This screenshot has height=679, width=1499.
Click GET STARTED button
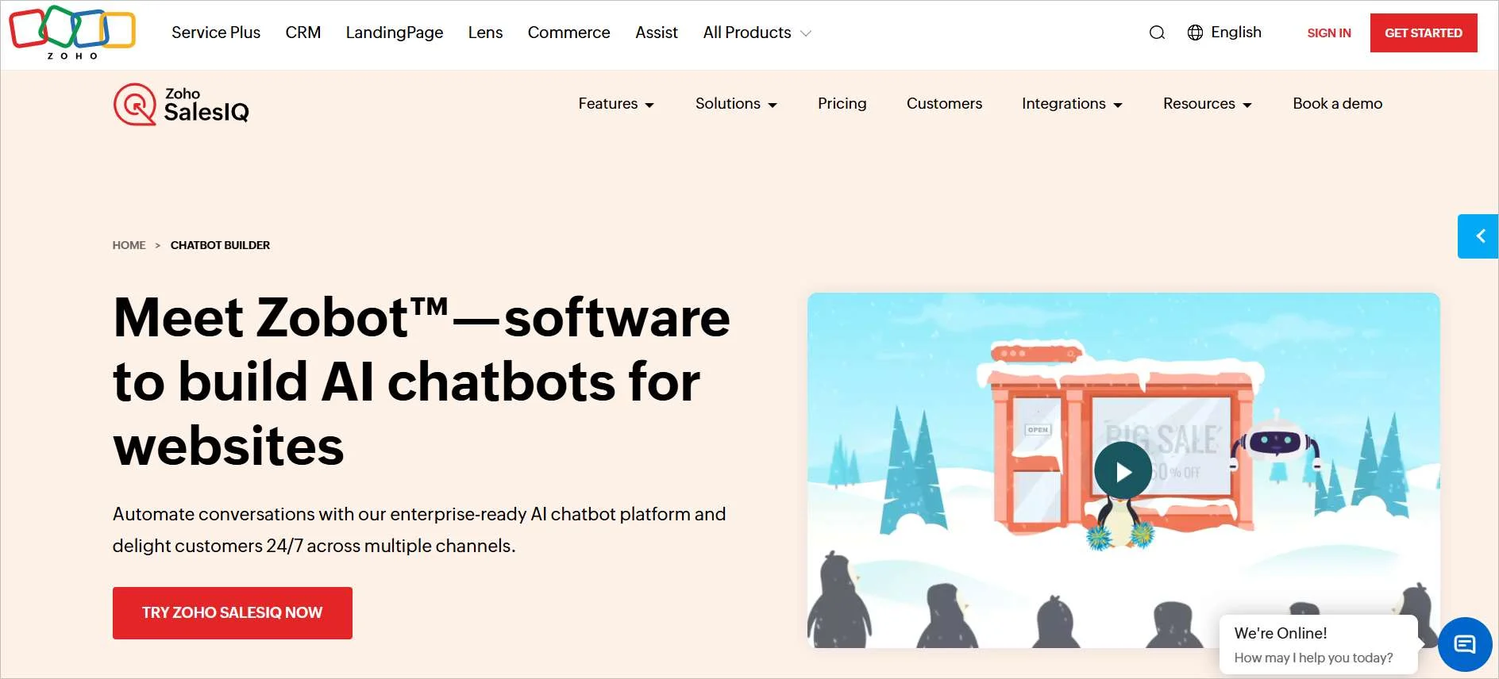click(1424, 33)
